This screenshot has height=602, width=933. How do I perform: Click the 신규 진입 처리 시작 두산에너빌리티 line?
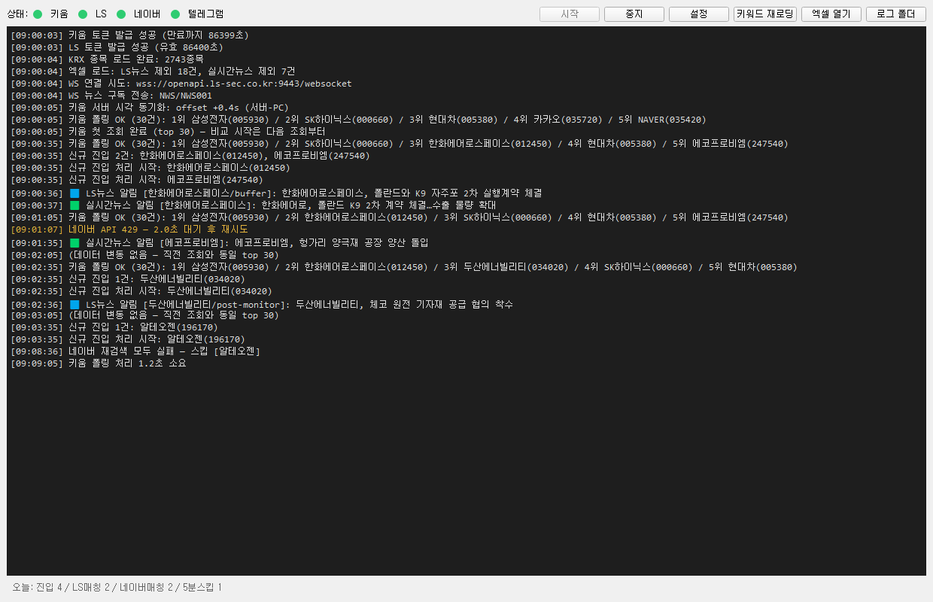(141, 291)
